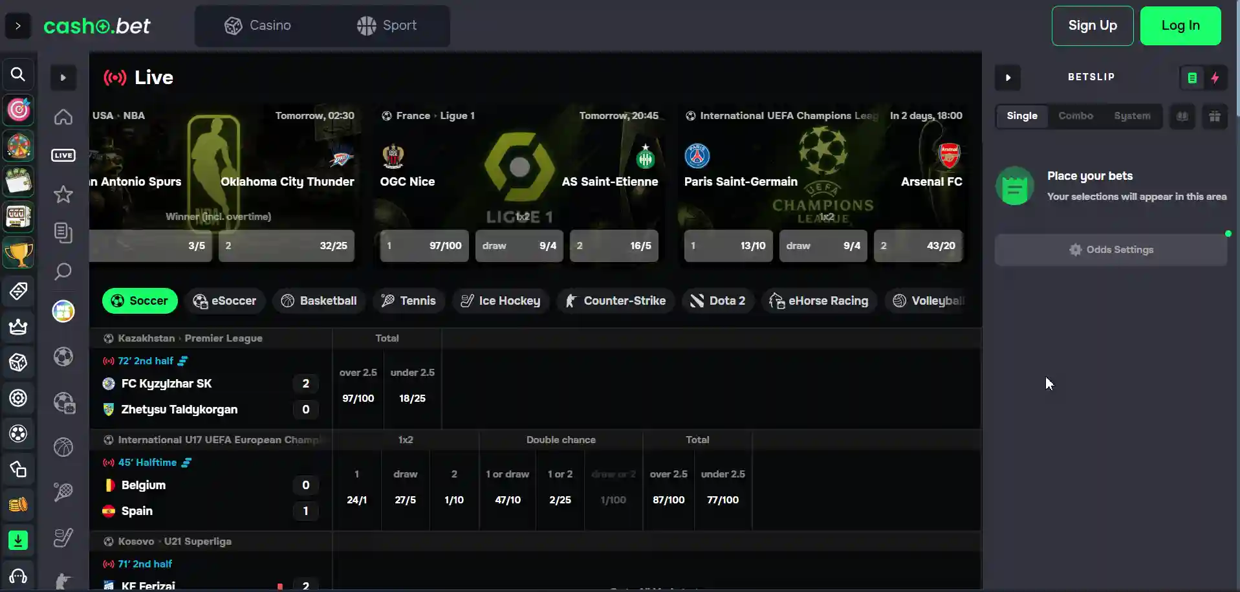Click the ice hockey stick icon in sport sidebar

click(x=63, y=538)
